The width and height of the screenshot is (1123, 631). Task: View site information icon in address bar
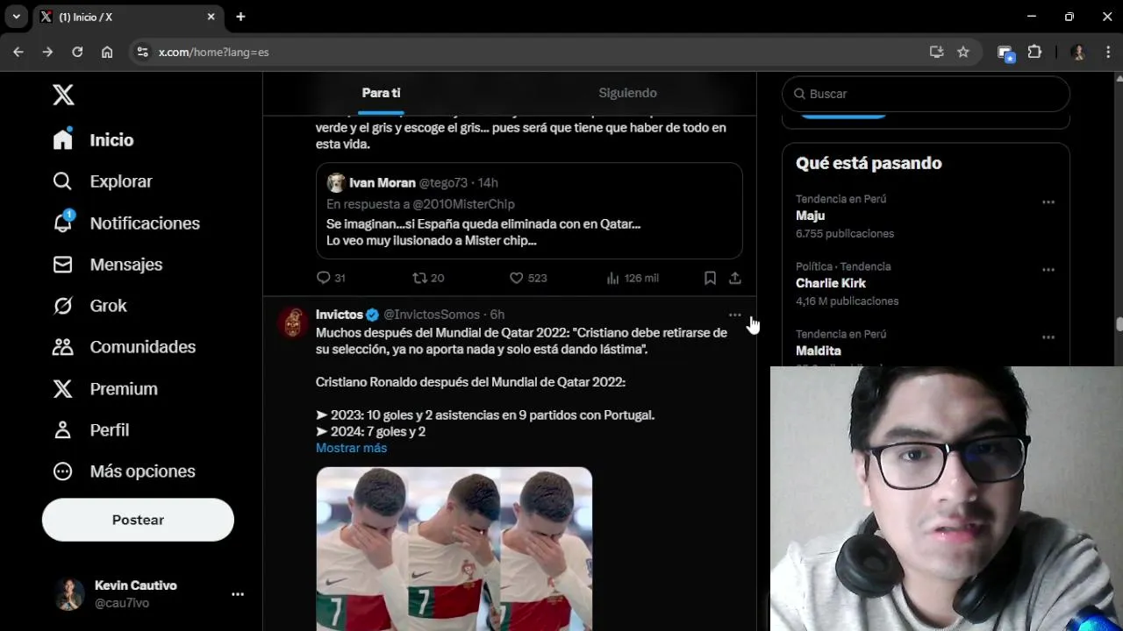(x=143, y=52)
